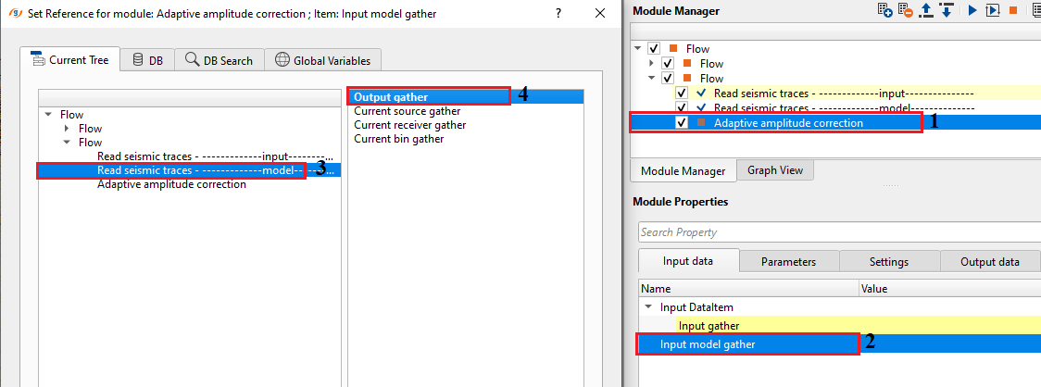Screen dimensions: 1041x387
Task: Click blue checkmark icon of input traces module
Action: pos(701,93)
